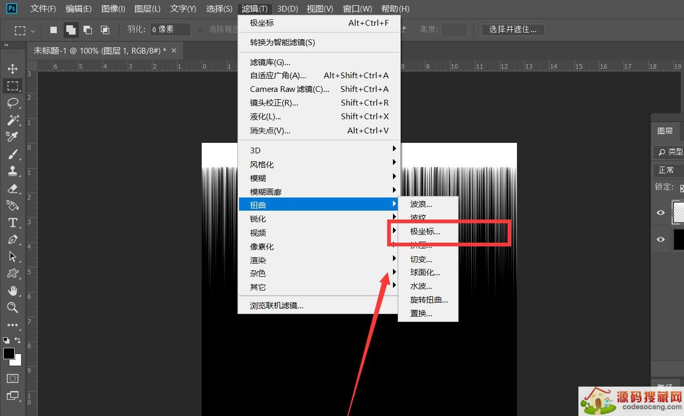This screenshot has height=416, width=684.
Task: Click the 选择并遮住... button
Action: tap(513, 29)
